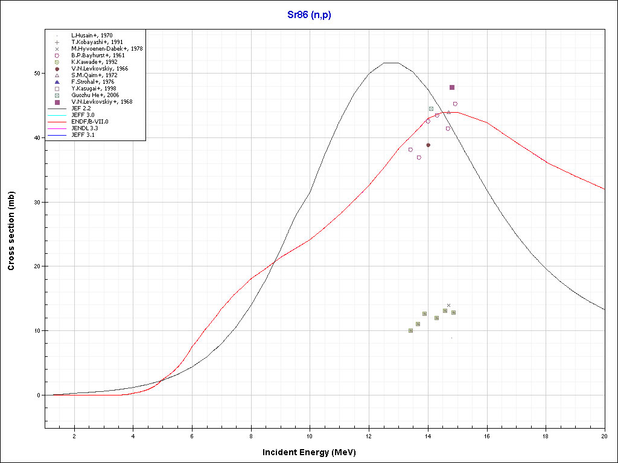The height and width of the screenshot is (463, 618).
Task: Click the T.Kobayashi plus legend symbol
Action: pyautogui.click(x=57, y=42)
